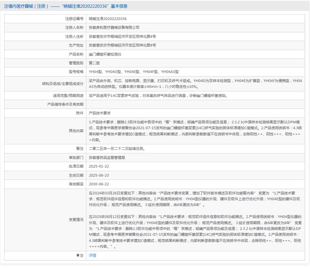Select expiry date 2030-06-22

(99, 184)
